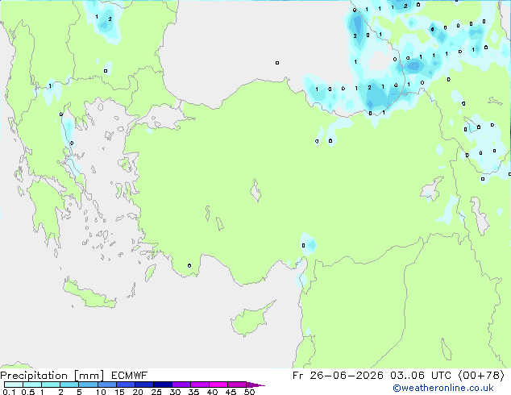Pick the 2–5 mm legend swatch

coord(69,385)
